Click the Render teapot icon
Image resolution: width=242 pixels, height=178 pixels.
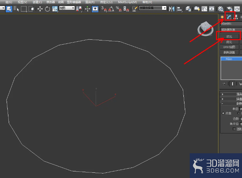(x=237, y=9)
